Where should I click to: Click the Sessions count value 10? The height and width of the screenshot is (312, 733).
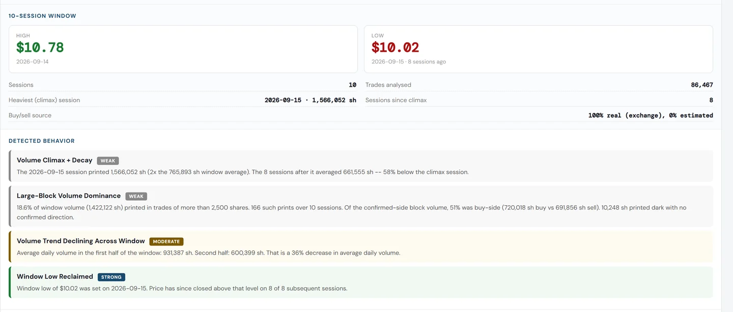pos(352,85)
